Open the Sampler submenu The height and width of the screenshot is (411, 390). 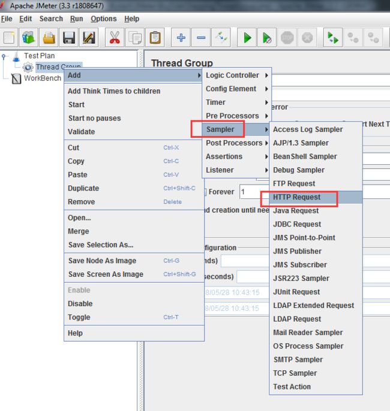(237, 129)
